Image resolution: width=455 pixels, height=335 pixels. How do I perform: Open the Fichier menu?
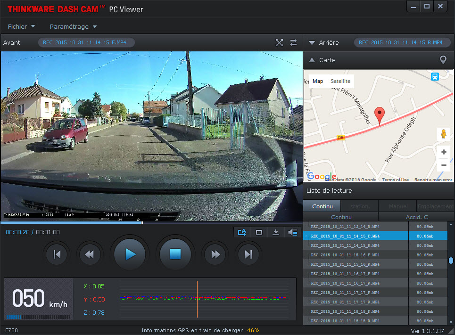pos(21,26)
